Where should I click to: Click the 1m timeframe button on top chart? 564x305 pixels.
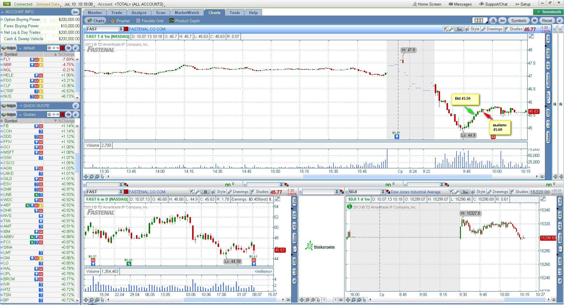(459, 29)
